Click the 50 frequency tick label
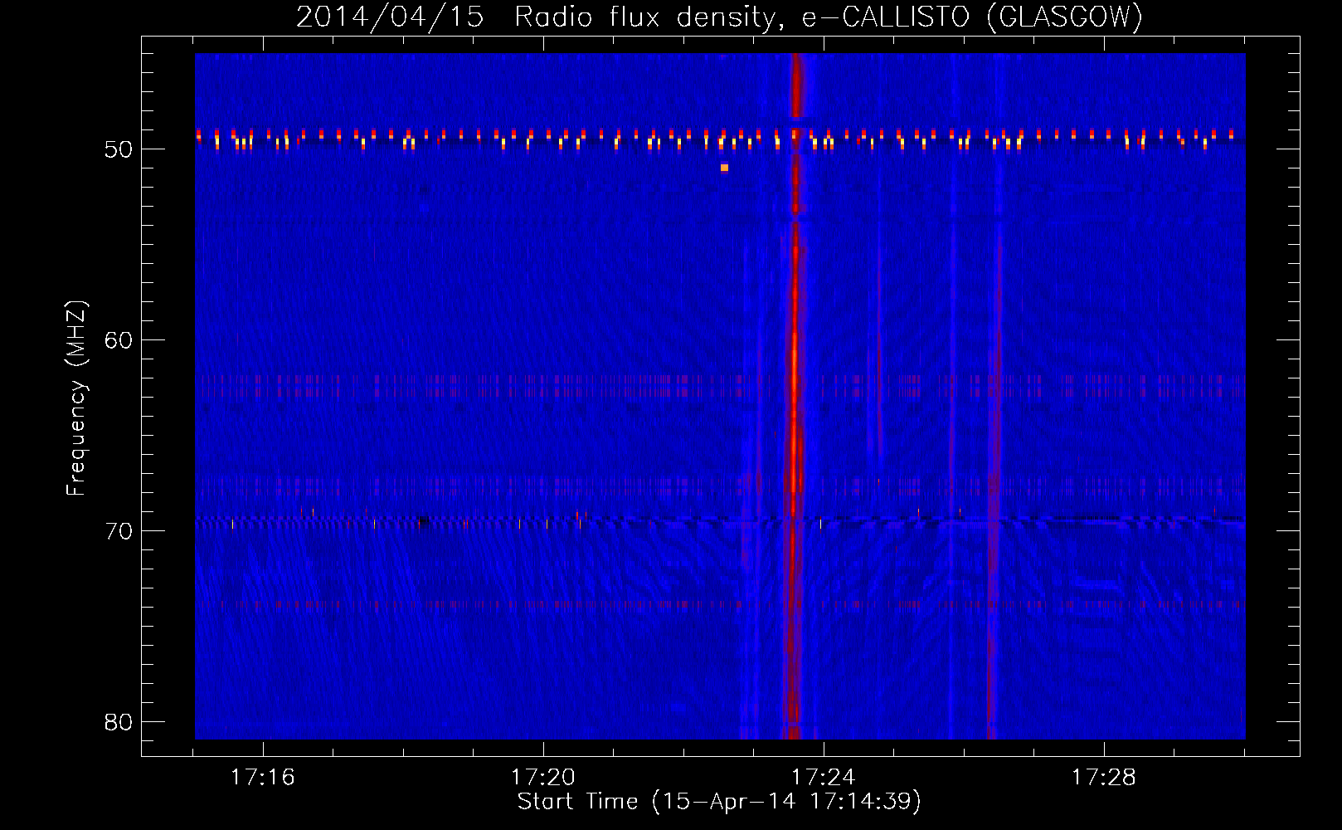The height and width of the screenshot is (830, 1342). (119, 149)
